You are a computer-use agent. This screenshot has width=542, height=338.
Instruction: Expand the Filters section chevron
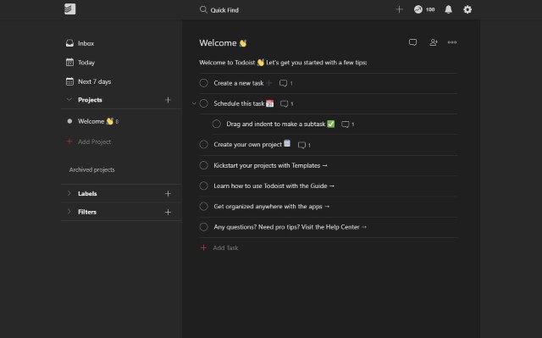pyautogui.click(x=69, y=212)
